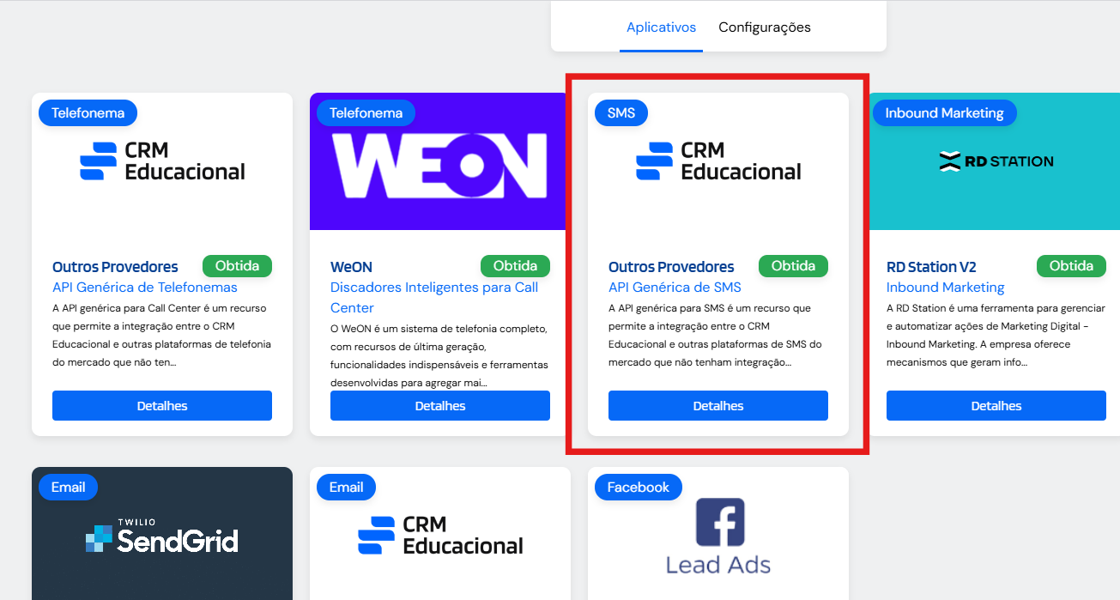Switch to the Configurações tab
Image resolution: width=1120 pixels, height=600 pixels.
(x=765, y=27)
